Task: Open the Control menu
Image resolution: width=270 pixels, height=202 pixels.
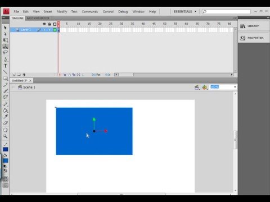Action: (108, 12)
